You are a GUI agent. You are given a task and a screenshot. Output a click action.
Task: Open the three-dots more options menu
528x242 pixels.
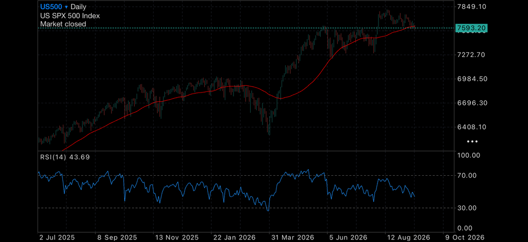472,142
